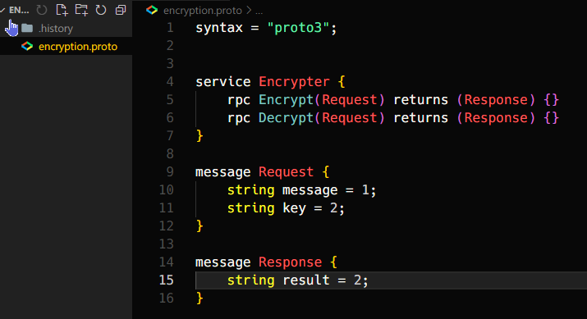Image resolution: width=587 pixels, height=319 pixels.
Task: Click the encryption.proto icon in file tree
Action: (27, 47)
